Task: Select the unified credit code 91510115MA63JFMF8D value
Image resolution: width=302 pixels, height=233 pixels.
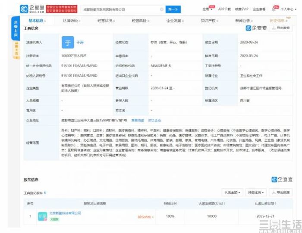Action: tap(79, 66)
